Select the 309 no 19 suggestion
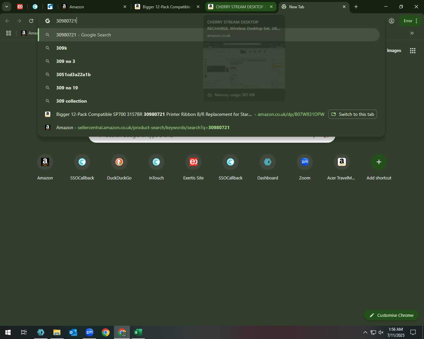This screenshot has height=339, width=424. (x=209, y=88)
